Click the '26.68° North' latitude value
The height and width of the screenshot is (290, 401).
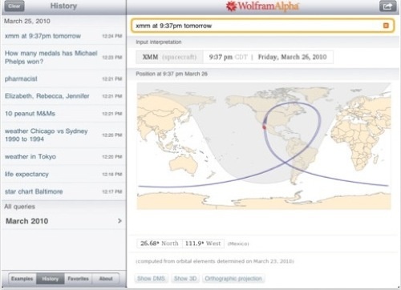[x=160, y=244]
